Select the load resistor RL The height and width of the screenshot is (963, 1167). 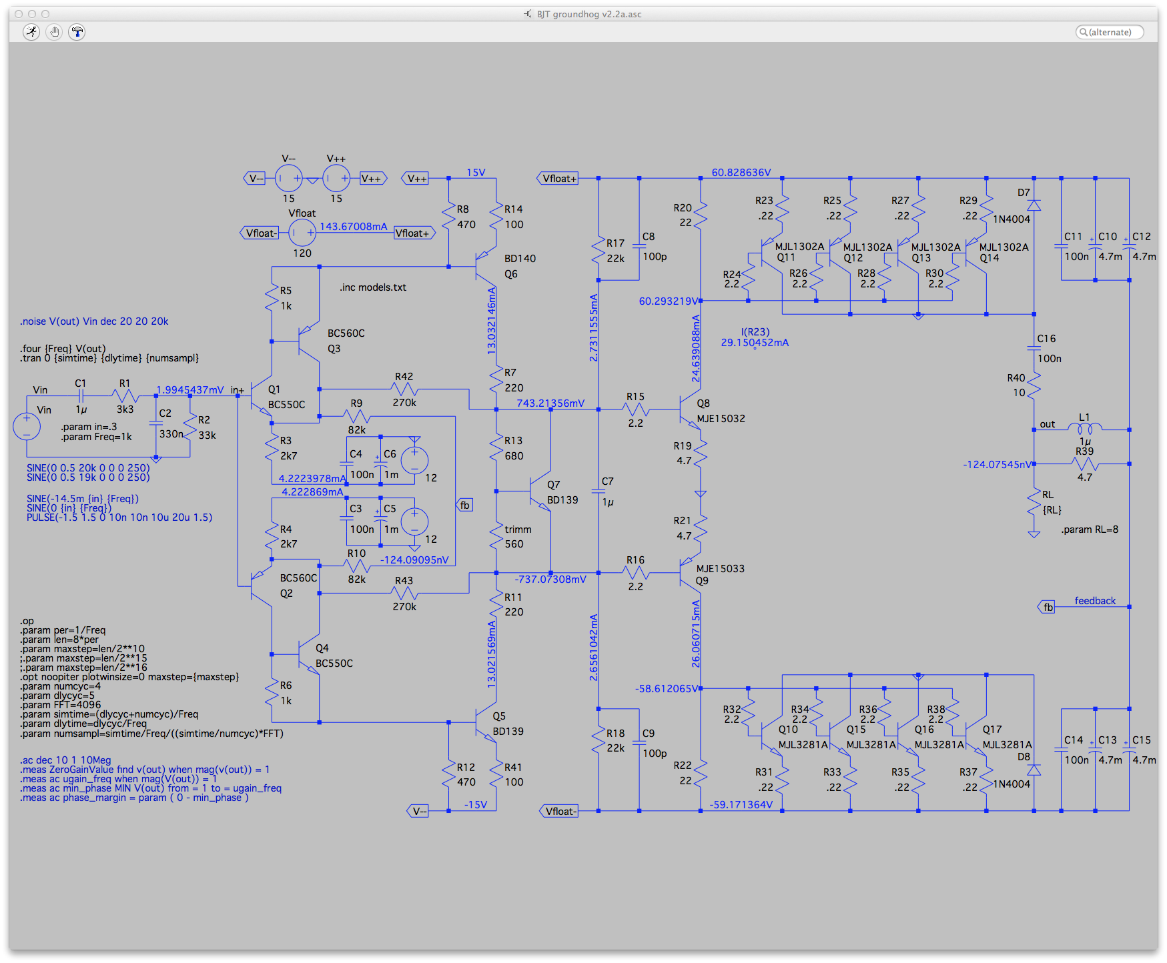click(1034, 502)
